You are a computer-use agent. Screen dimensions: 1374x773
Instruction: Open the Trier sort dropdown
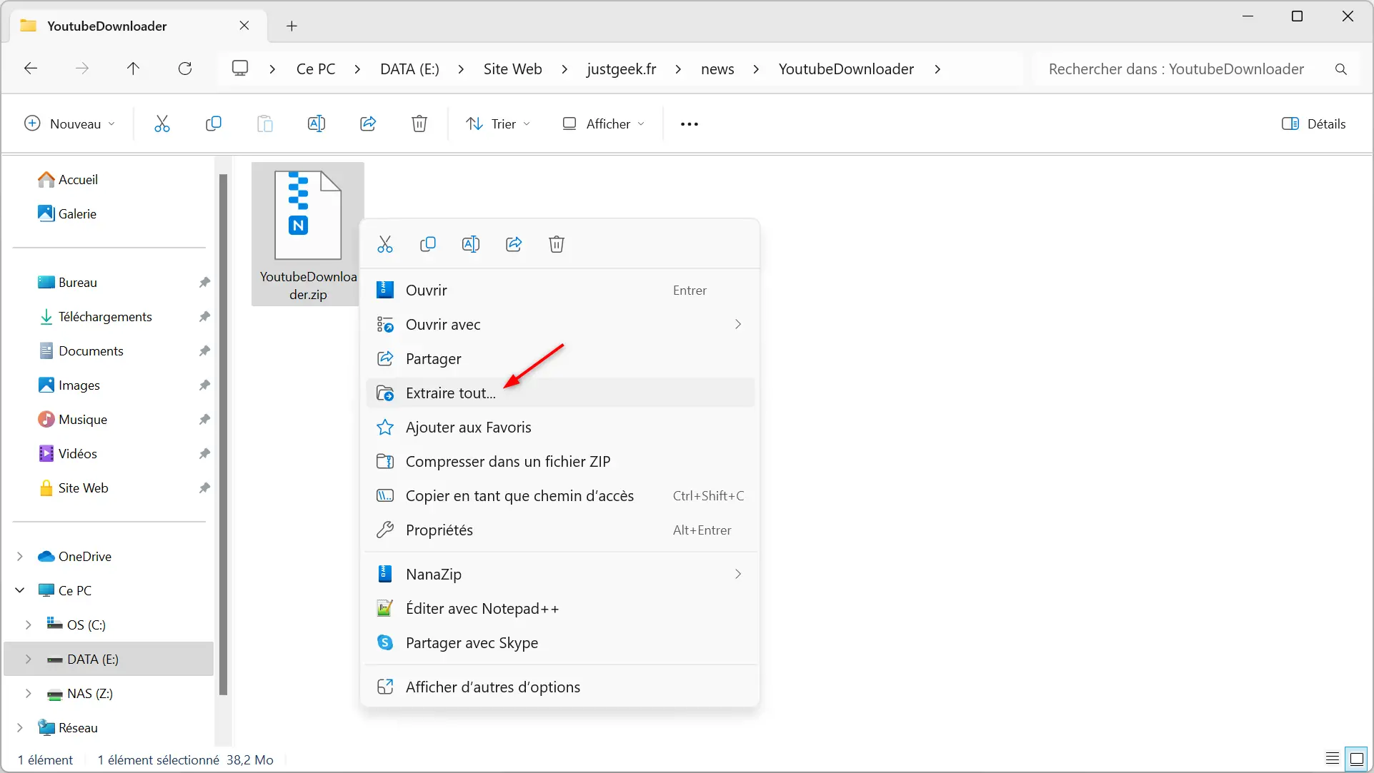[x=498, y=124]
